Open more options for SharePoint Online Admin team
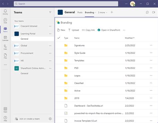Image resolution: width=158 pixels, height=123 pixels. pyautogui.click(x=50, y=68)
